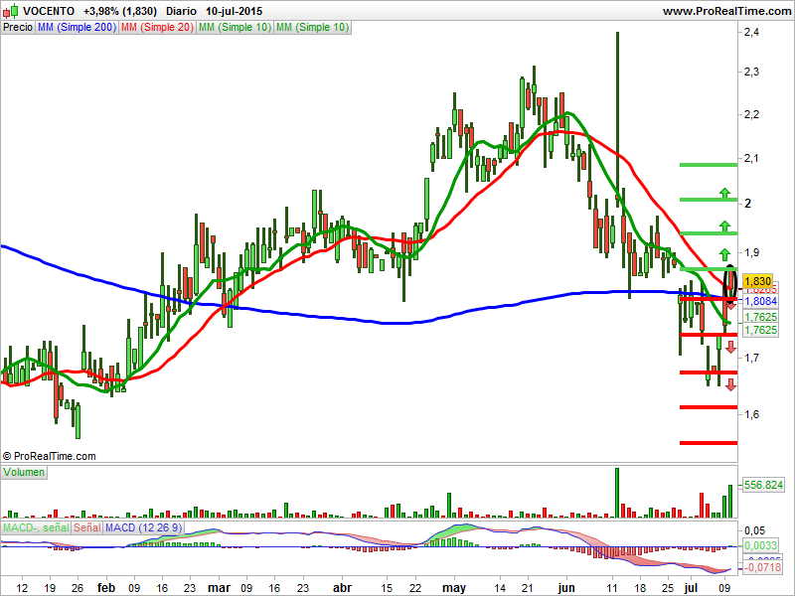Click the 0,05 MACD axis label

click(x=754, y=530)
